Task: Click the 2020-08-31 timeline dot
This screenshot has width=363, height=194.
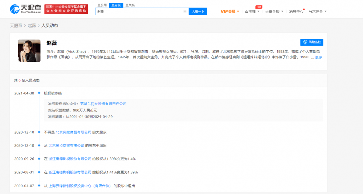Action: 39,172
